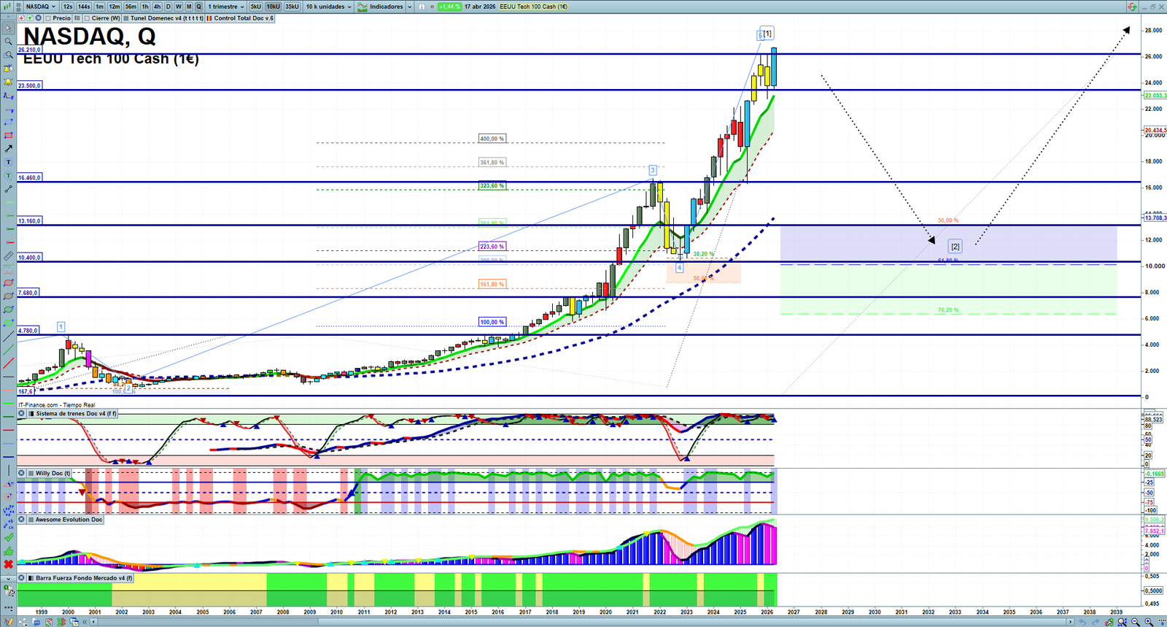Open the 10 k unidades dropdown
Image resolution: width=1167 pixels, height=627 pixels.
click(328, 7)
